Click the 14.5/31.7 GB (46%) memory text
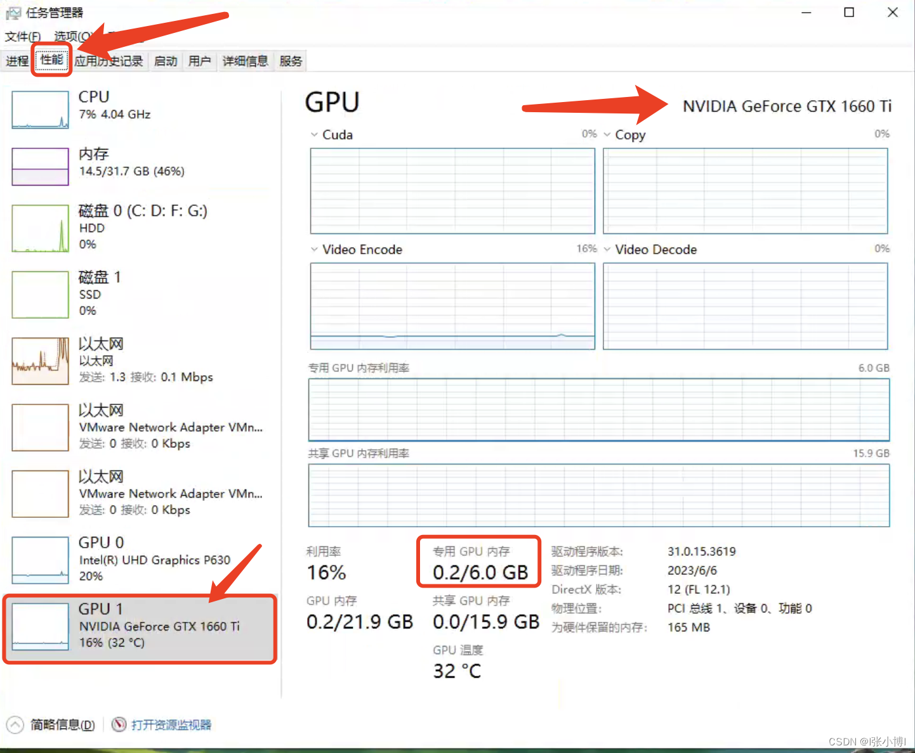Viewport: 915px width, 753px height. point(131,171)
